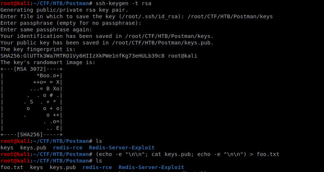Screen dimensions: 324x172
Task: Click redis-rce in the last ls output
Action: (x=97, y=167)
